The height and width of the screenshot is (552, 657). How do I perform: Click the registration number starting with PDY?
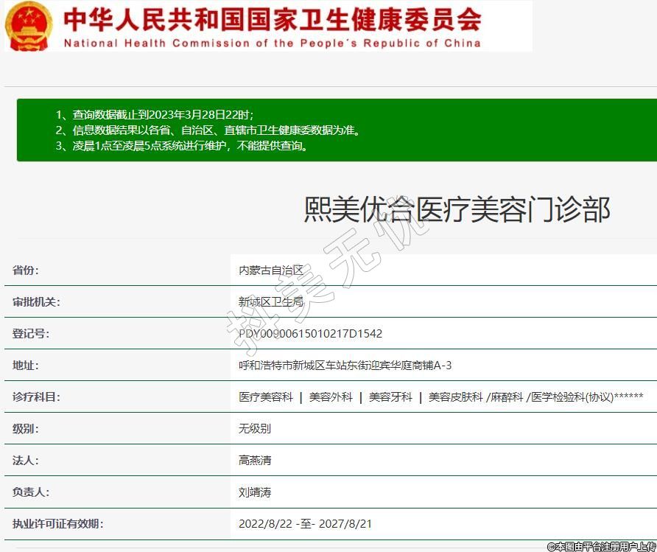(x=310, y=334)
